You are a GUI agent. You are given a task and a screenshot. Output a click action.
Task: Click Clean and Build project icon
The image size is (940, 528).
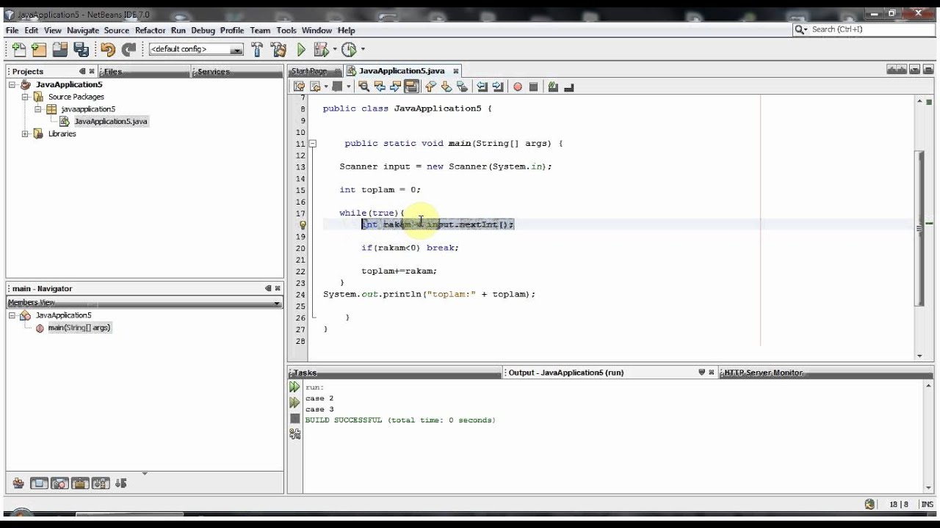coord(278,49)
